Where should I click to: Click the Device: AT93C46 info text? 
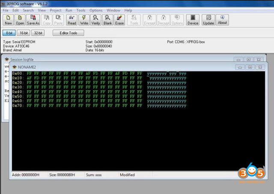(x=16, y=46)
